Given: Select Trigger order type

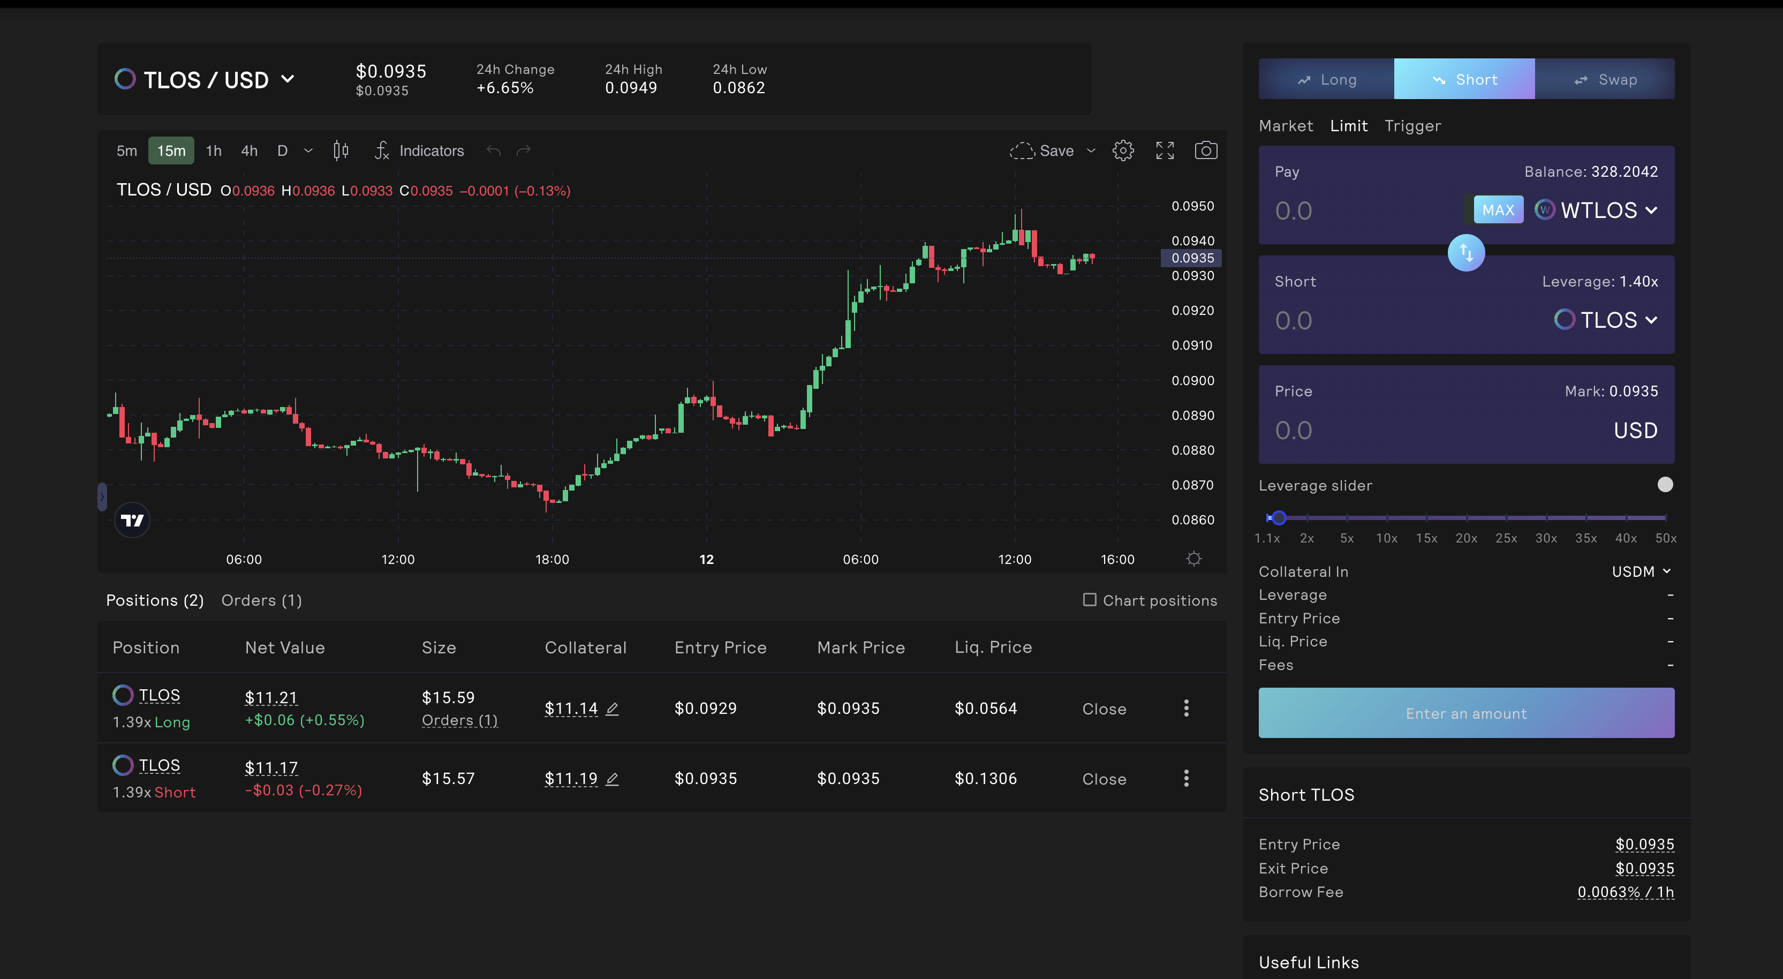Looking at the screenshot, I should click(1412, 125).
